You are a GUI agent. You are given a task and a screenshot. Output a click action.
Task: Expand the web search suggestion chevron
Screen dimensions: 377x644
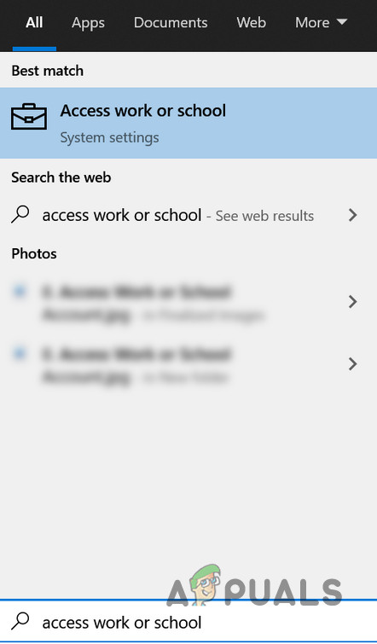tap(353, 215)
